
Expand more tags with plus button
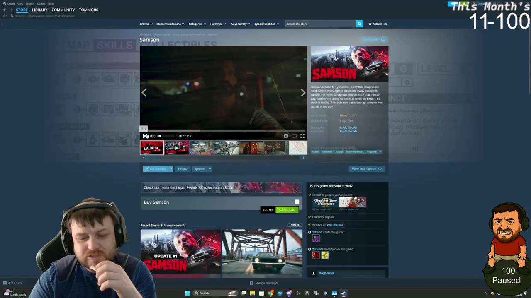(x=380, y=152)
